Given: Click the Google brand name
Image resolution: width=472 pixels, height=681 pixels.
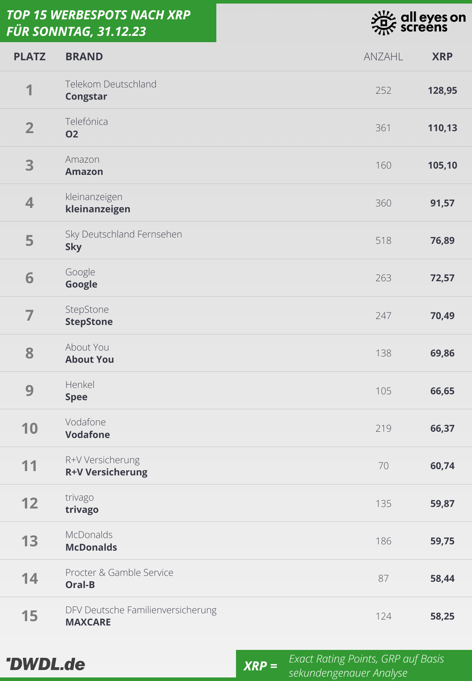Looking at the screenshot, I should coord(81,284).
